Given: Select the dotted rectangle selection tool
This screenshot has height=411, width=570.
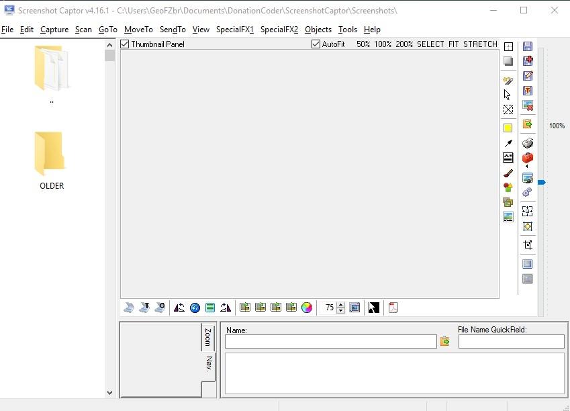Looking at the screenshot, I should click(x=508, y=46).
